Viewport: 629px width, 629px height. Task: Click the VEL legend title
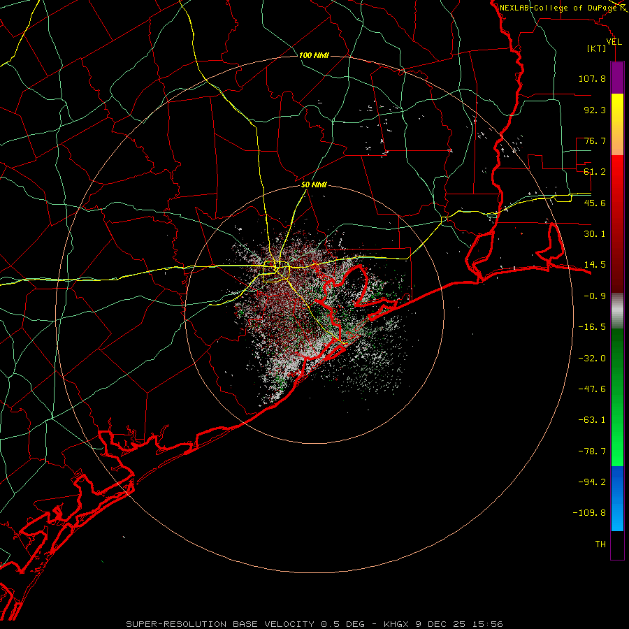[614, 42]
